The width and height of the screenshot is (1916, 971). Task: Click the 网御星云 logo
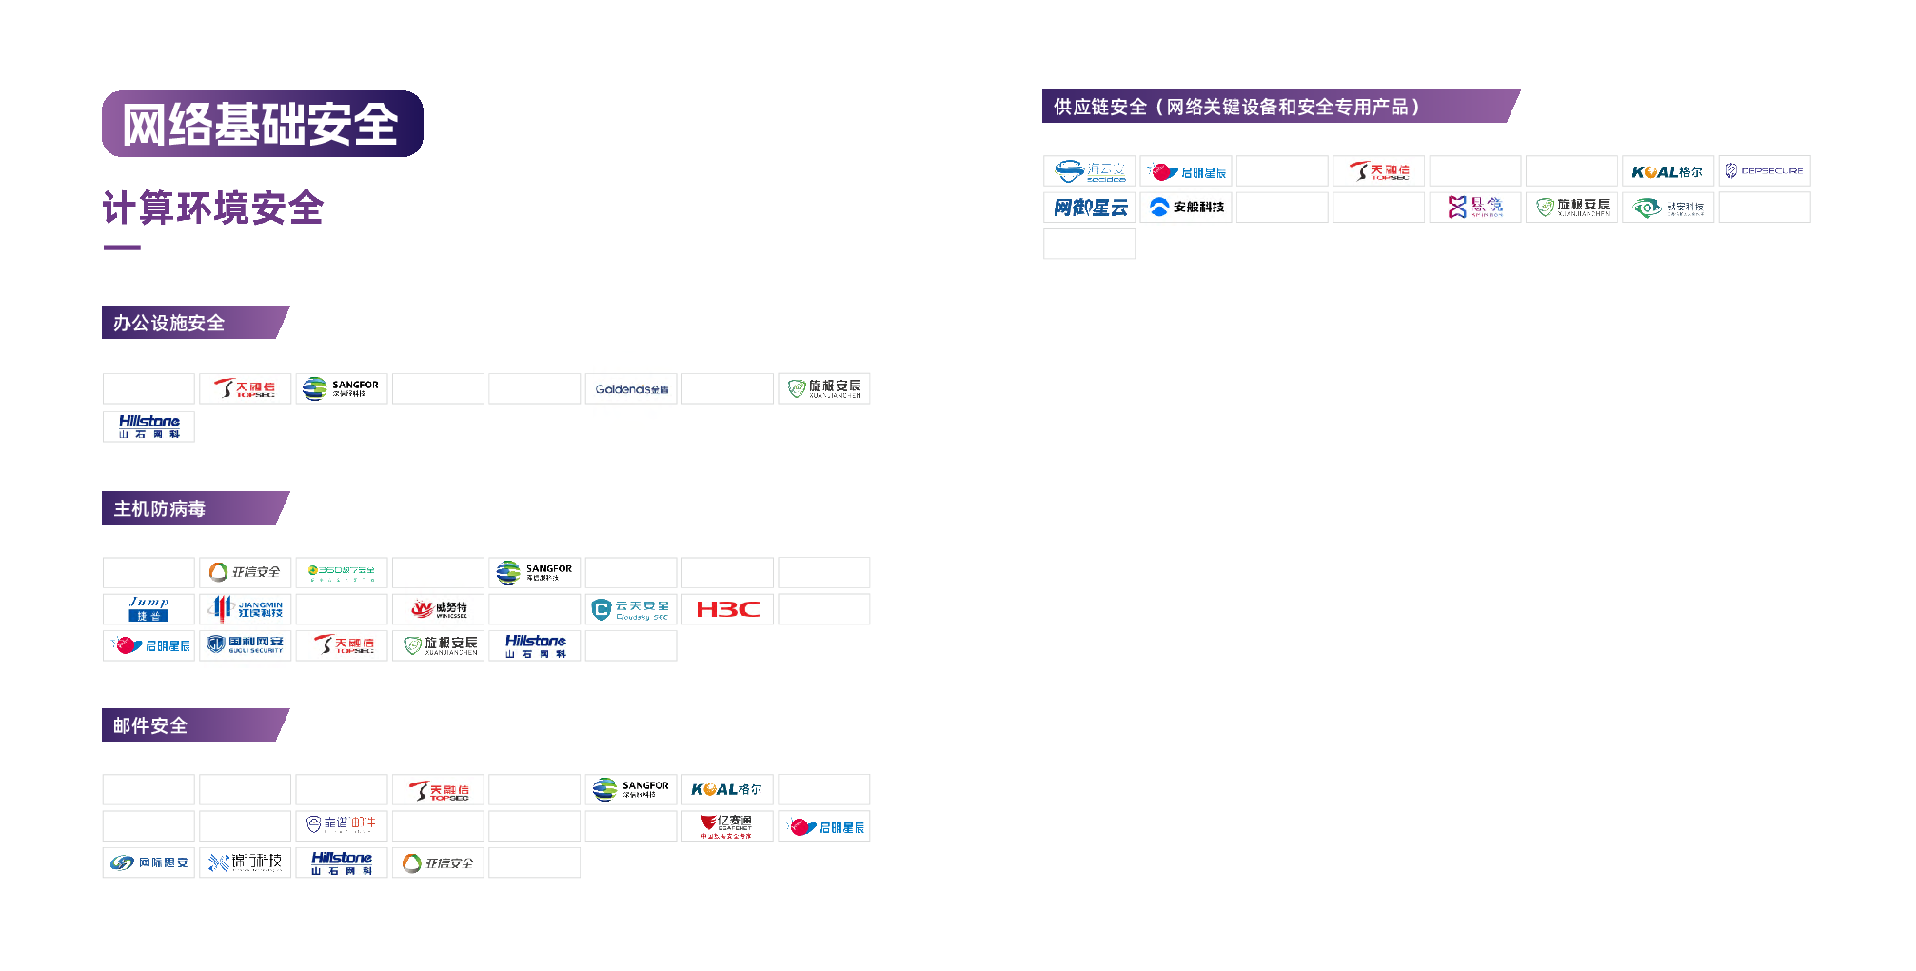click(1089, 208)
